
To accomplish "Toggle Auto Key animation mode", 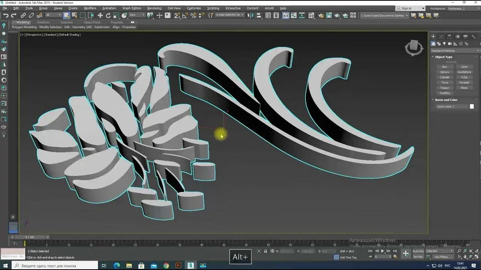I will pos(418,251).
